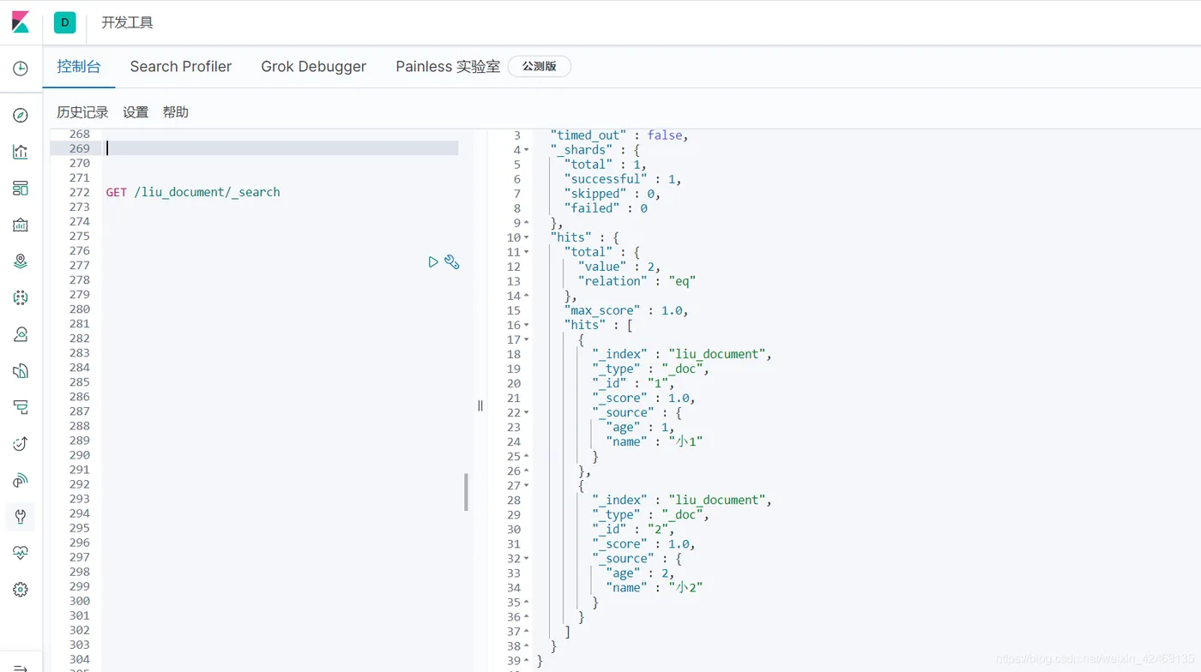This screenshot has height=672, width=1201.
Task: Open Stack Monitoring heartbeat icon
Action: click(x=21, y=553)
